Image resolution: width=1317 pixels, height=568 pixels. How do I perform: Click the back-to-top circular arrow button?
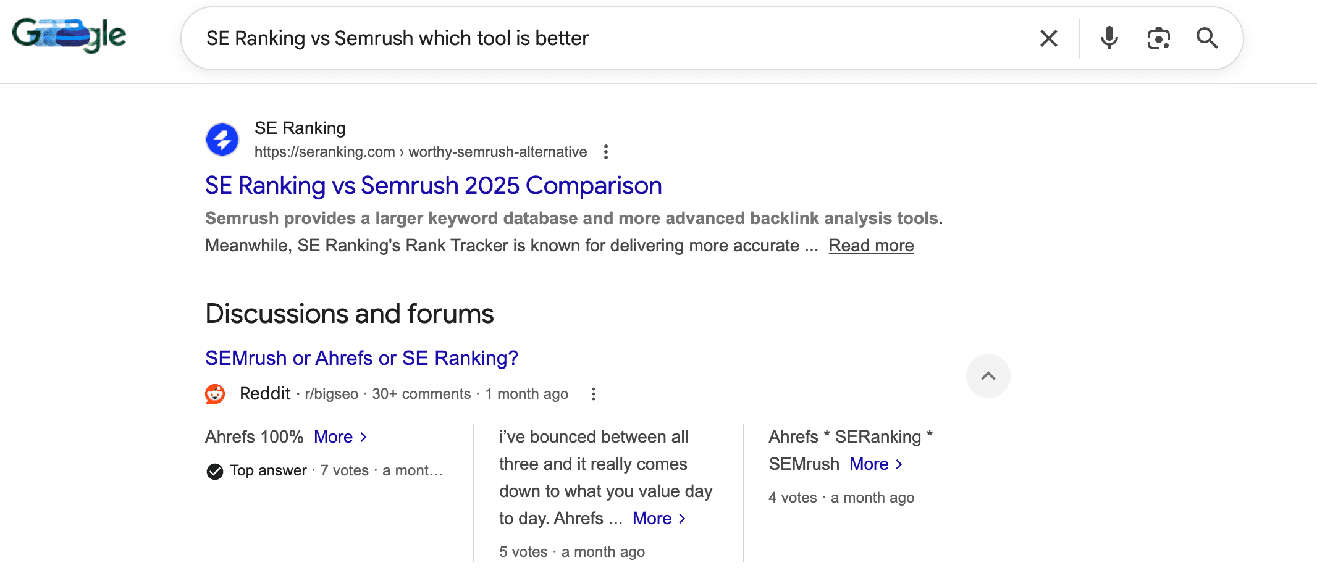point(988,375)
